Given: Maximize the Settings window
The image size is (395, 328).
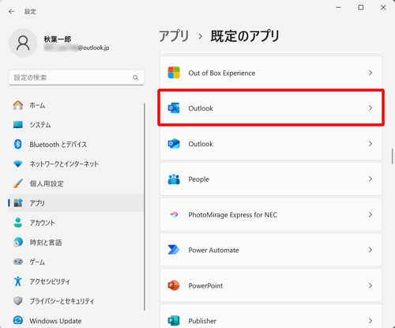Looking at the screenshot, I should (361, 7).
